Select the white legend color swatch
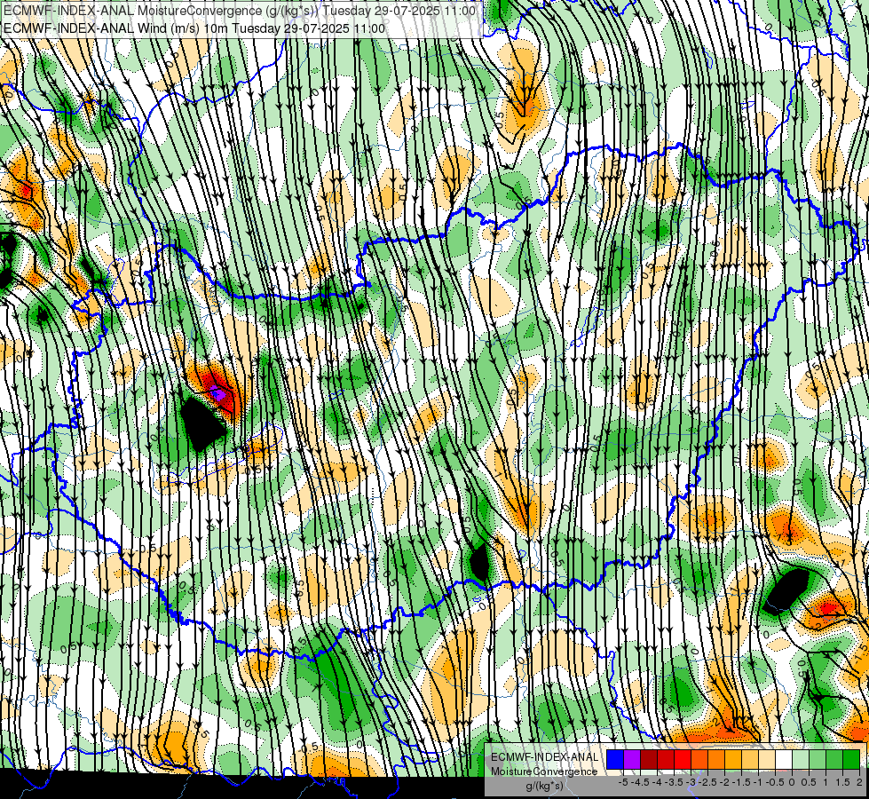Viewport: 869px width, 799px height. pyautogui.click(x=784, y=759)
